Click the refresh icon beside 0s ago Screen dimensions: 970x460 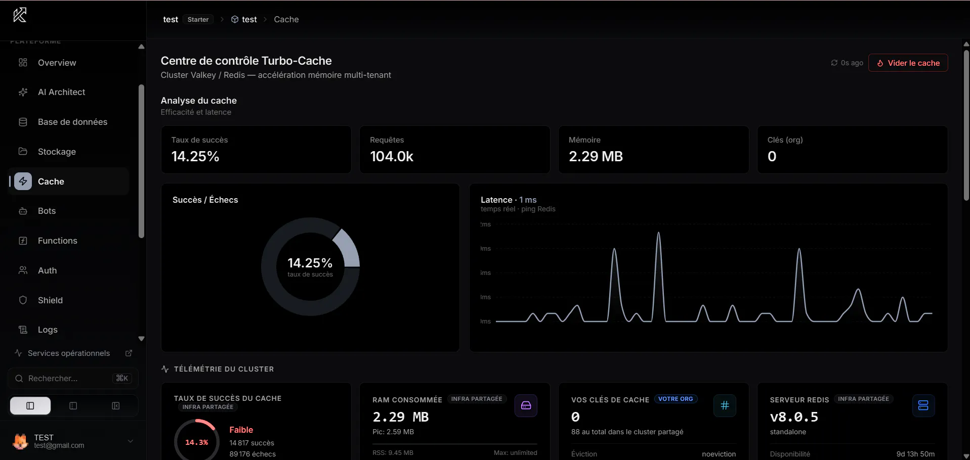[834, 63]
